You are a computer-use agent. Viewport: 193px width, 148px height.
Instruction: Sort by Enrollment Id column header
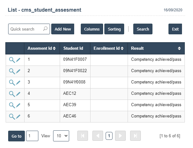click(x=109, y=48)
